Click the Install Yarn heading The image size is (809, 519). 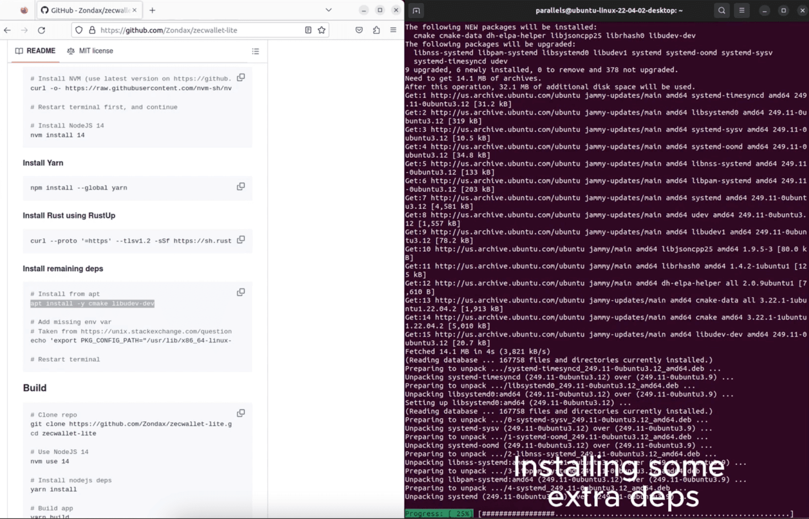coord(43,163)
